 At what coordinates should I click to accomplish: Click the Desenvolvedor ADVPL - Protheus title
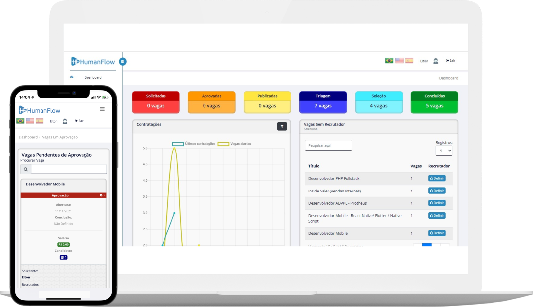[x=337, y=203]
